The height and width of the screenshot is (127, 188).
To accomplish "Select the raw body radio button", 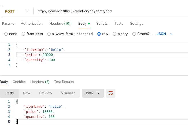I will click(x=99, y=34).
